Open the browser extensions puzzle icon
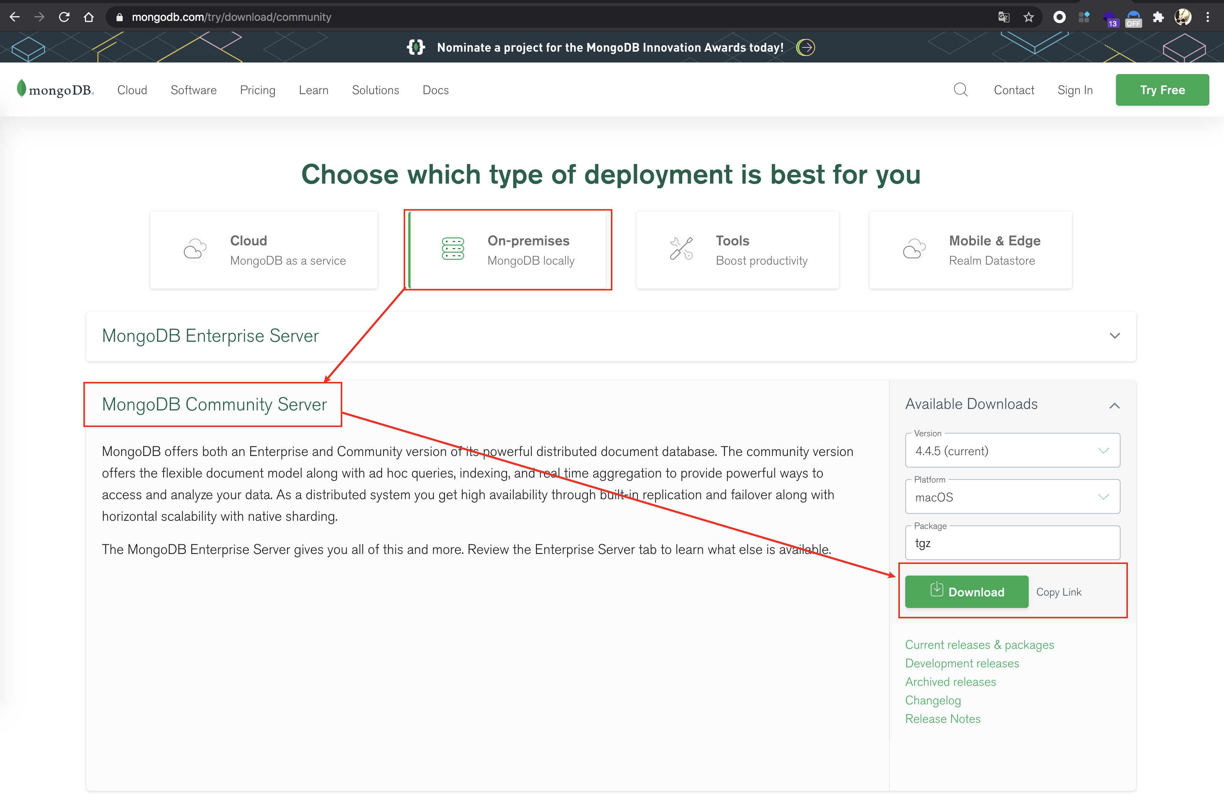Image resolution: width=1224 pixels, height=807 pixels. (x=1158, y=17)
